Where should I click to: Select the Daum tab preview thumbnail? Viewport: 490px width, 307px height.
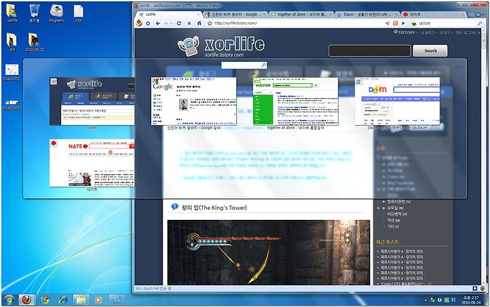pyautogui.click(x=397, y=101)
